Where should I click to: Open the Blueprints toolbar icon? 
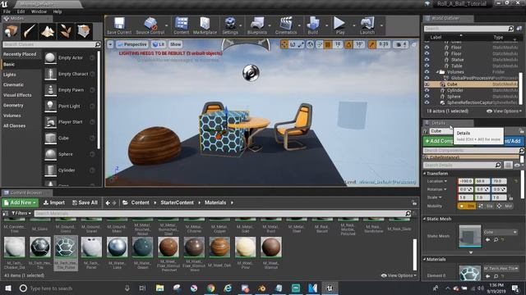[x=257, y=25]
